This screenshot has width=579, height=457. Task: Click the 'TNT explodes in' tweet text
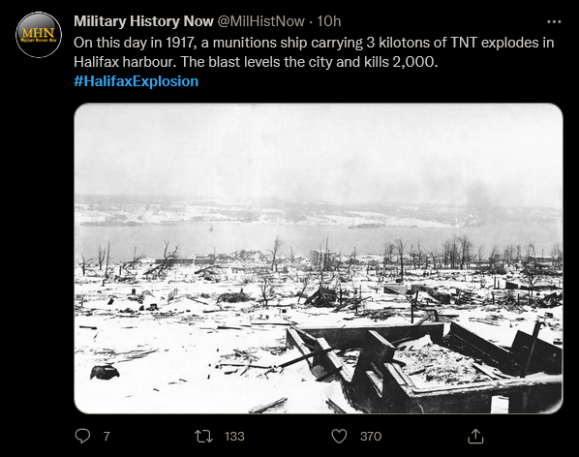(x=503, y=43)
